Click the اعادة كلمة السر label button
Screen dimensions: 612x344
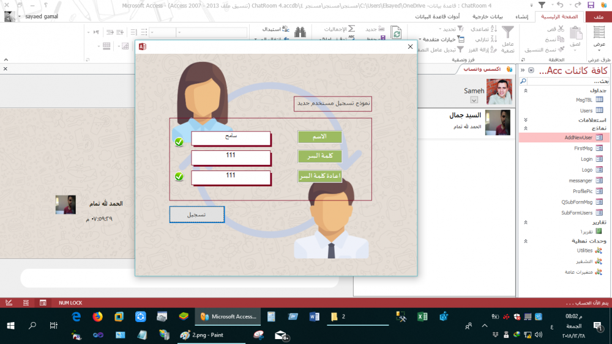[x=319, y=176]
